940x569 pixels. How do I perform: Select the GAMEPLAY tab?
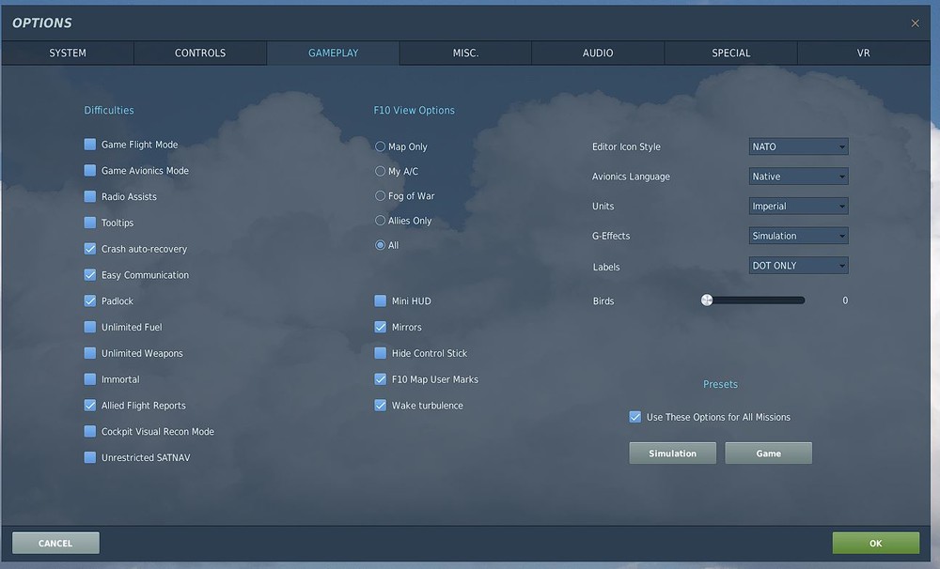pos(333,53)
